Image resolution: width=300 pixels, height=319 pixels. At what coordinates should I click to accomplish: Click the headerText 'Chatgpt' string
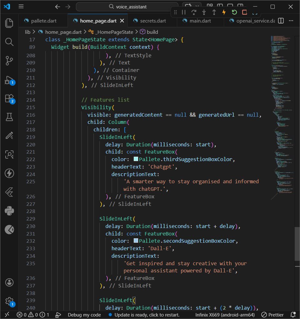(x=161, y=167)
